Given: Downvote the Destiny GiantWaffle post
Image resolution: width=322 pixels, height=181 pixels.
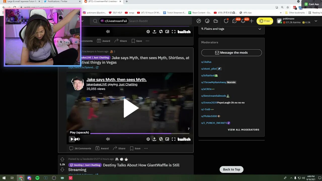Looking at the screenshot, I should [62, 170].
